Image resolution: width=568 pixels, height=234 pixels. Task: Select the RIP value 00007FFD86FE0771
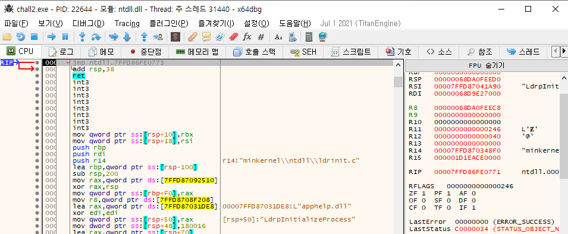coord(467,172)
